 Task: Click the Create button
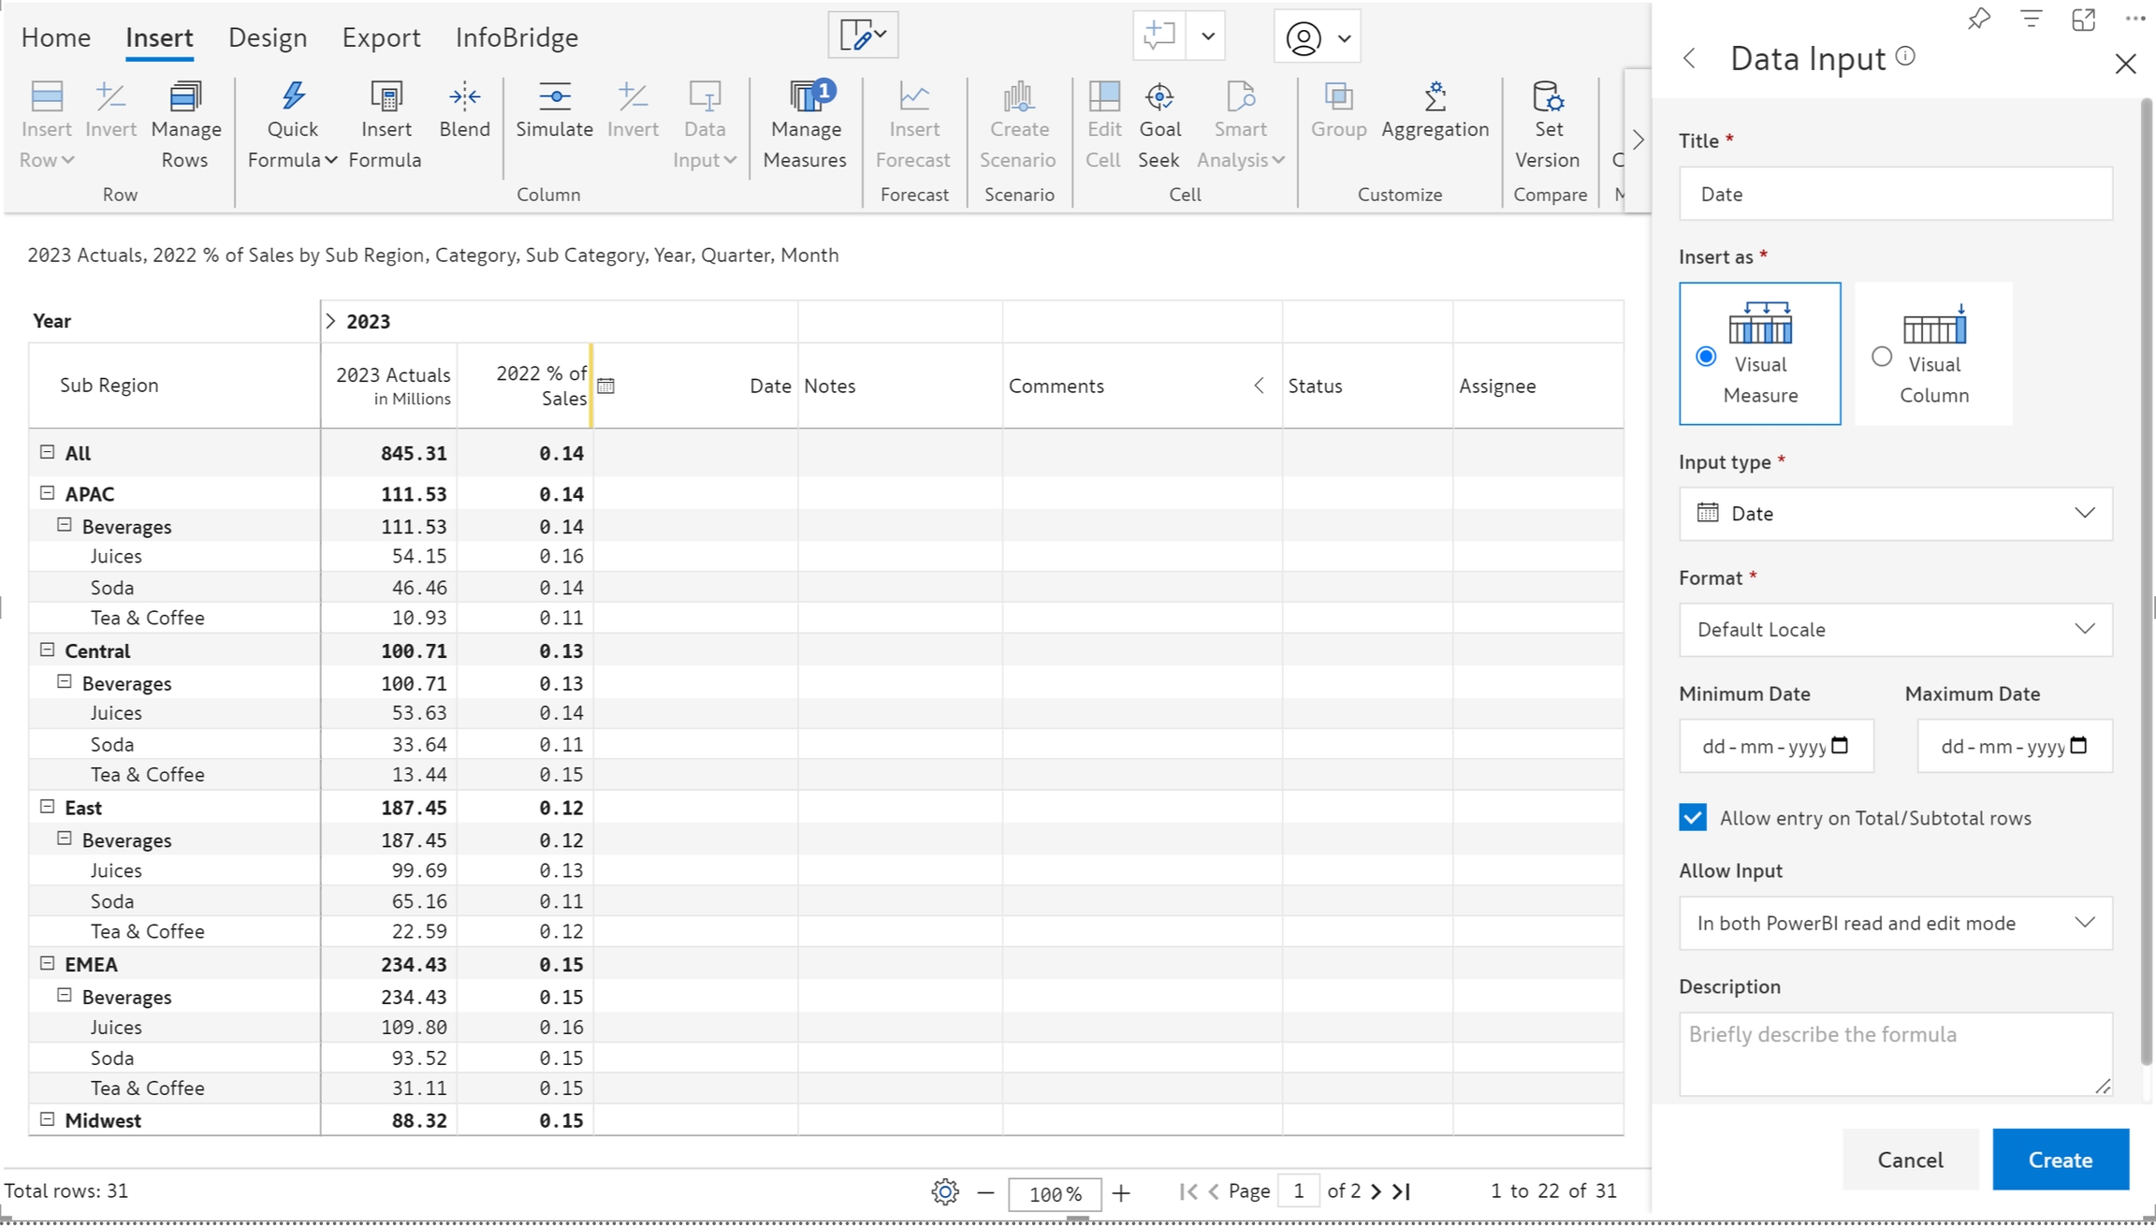coord(2060,1160)
